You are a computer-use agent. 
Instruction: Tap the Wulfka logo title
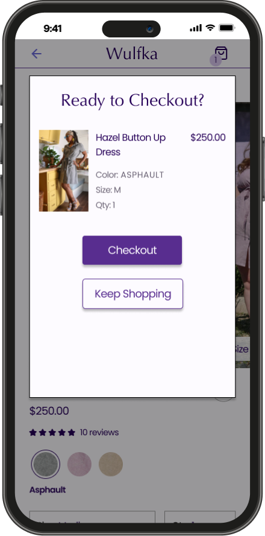(132, 54)
